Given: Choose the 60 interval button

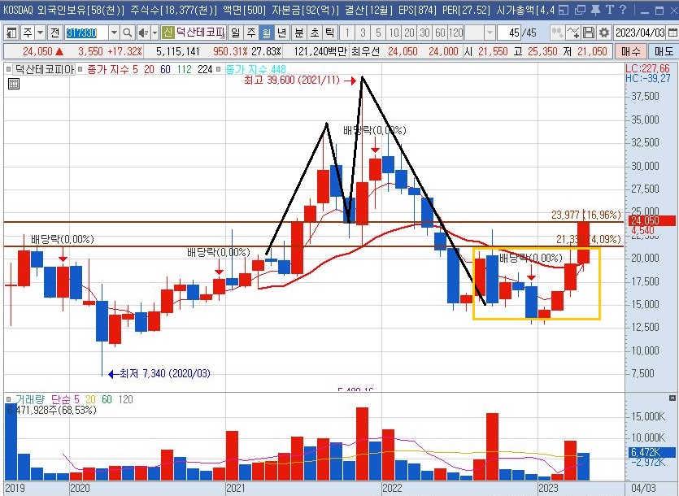Looking at the screenshot, I should pyautogui.click(x=440, y=33).
